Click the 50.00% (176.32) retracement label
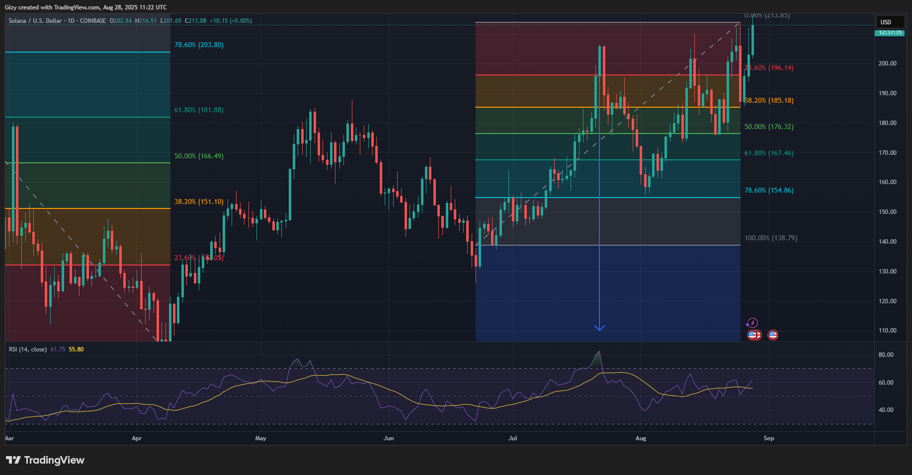The width and height of the screenshot is (912, 475). click(769, 127)
